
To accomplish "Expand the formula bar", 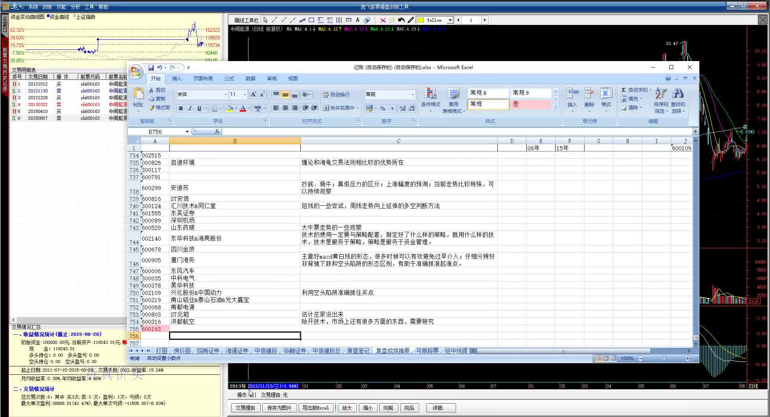I will (x=695, y=132).
